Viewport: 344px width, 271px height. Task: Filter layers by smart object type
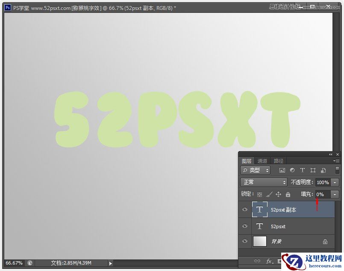323,170
